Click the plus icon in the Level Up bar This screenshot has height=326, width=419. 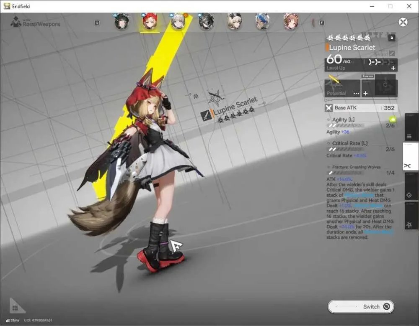point(393,68)
